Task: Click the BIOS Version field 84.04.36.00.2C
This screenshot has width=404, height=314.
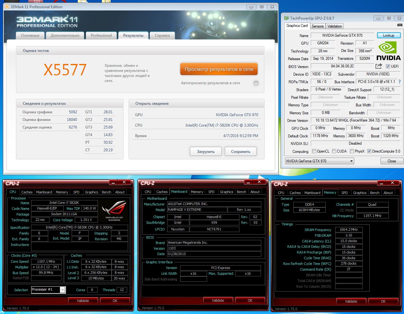Action: tap(342, 66)
